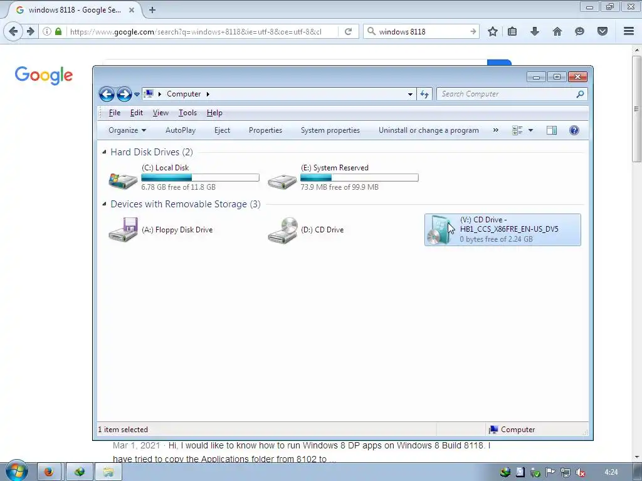Click the Local Disk capacity bar
Image resolution: width=642 pixels, height=481 pixels.
pos(200,177)
